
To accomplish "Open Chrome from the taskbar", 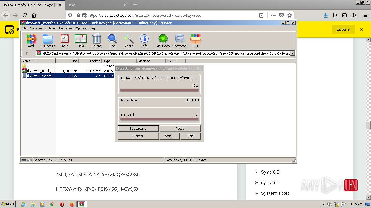I will pyautogui.click(x=52, y=204).
